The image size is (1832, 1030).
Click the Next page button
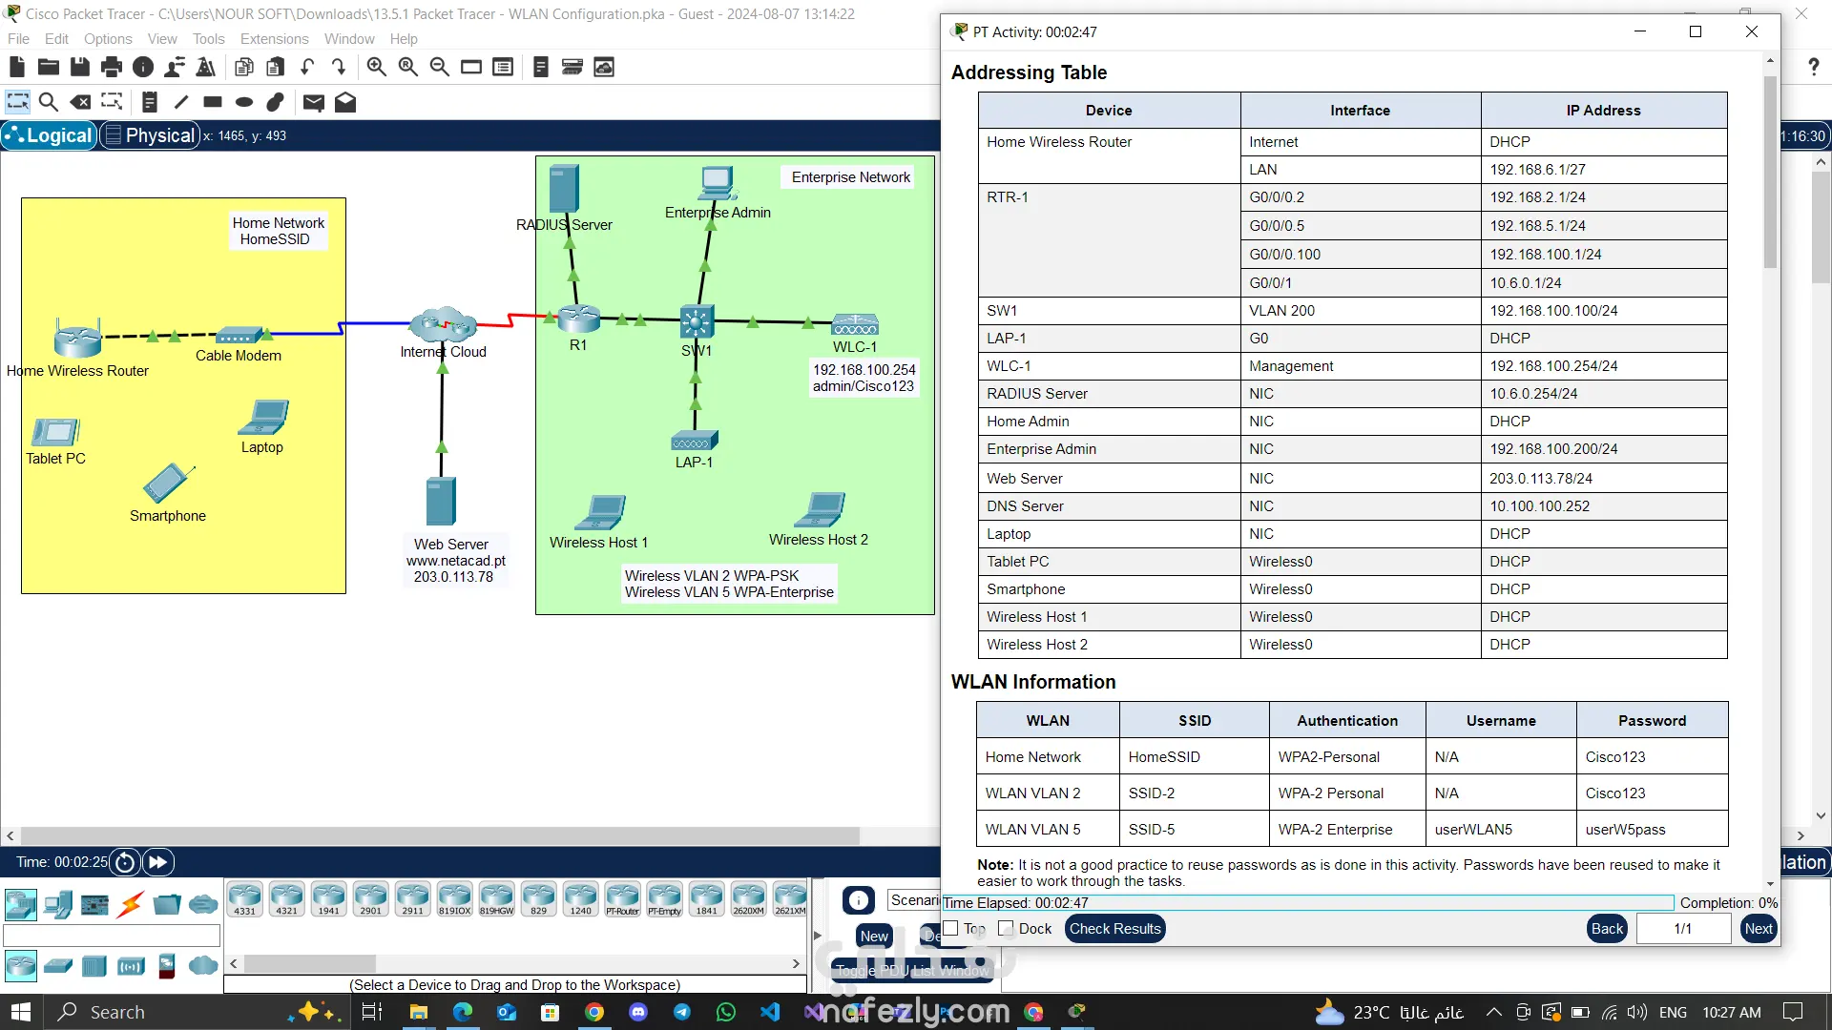1758,928
